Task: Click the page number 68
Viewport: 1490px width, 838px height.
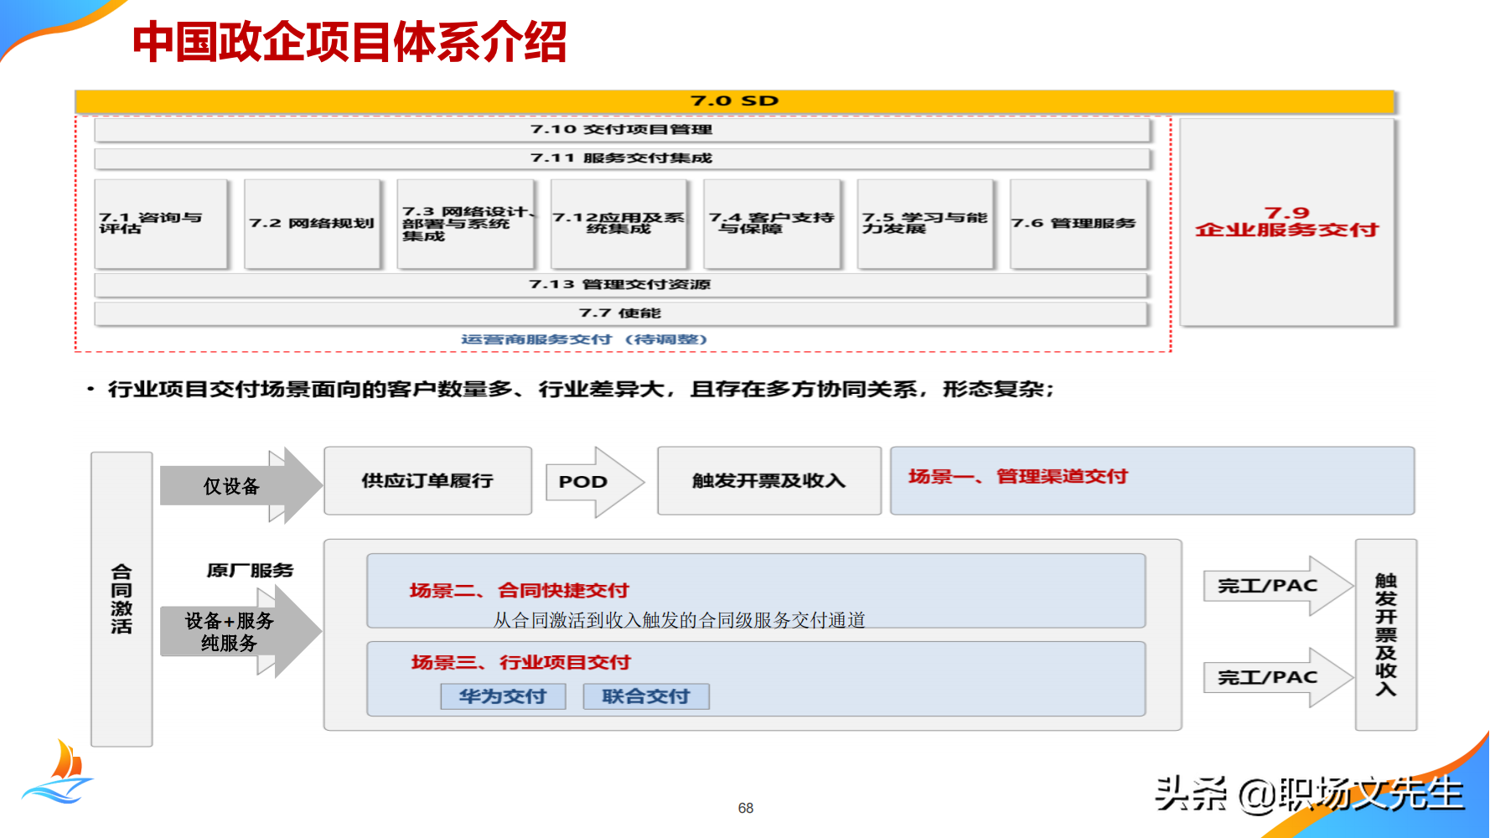Action: pos(745,808)
